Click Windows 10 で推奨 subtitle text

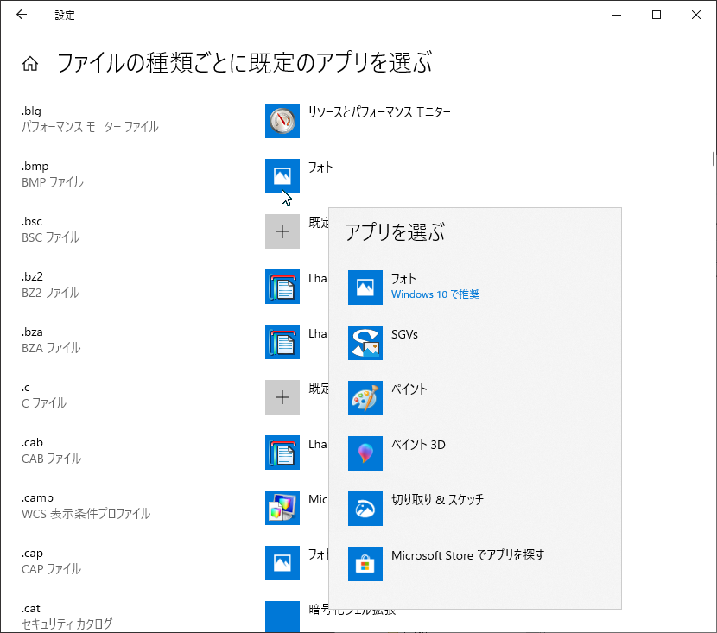[435, 294]
